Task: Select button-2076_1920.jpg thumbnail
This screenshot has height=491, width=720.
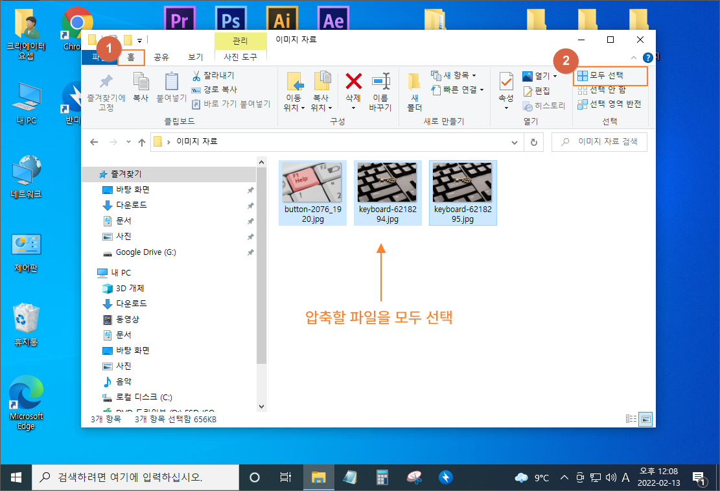Action: 312,193
